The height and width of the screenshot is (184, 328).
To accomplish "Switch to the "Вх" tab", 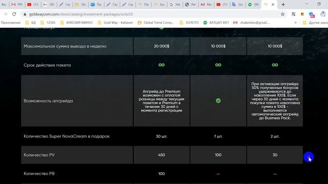I will click(4, 5).
